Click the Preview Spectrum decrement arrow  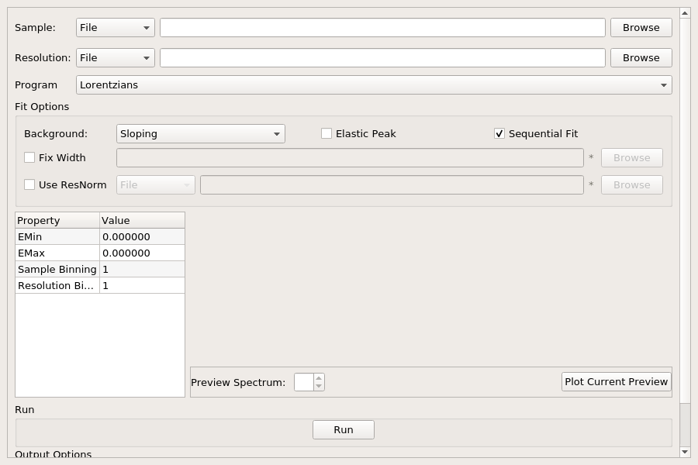(319, 386)
